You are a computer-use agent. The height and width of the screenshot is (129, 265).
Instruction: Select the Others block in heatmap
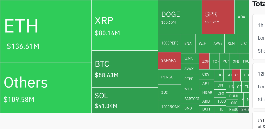click(46, 88)
